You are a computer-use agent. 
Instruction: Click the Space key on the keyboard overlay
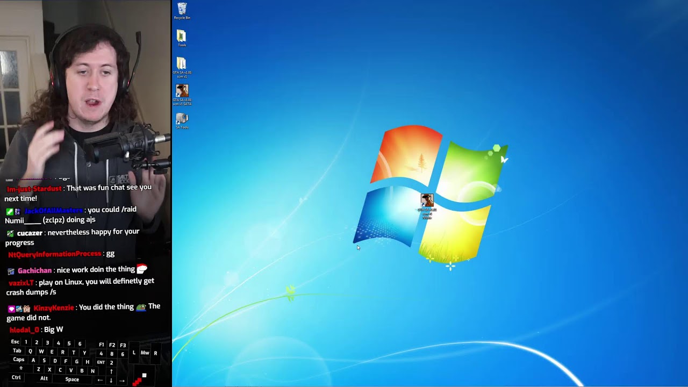tap(72, 379)
